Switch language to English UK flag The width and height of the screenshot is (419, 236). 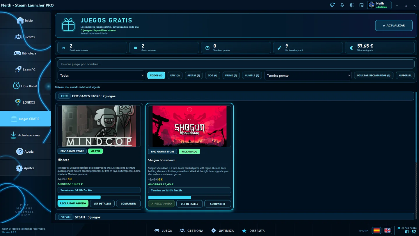(x=387, y=230)
